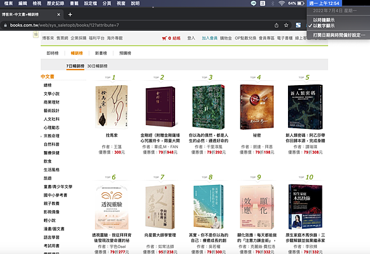The width and height of the screenshot is (370, 254).
Task: Select checked 以數字顯示 option
Action: click(324, 26)
